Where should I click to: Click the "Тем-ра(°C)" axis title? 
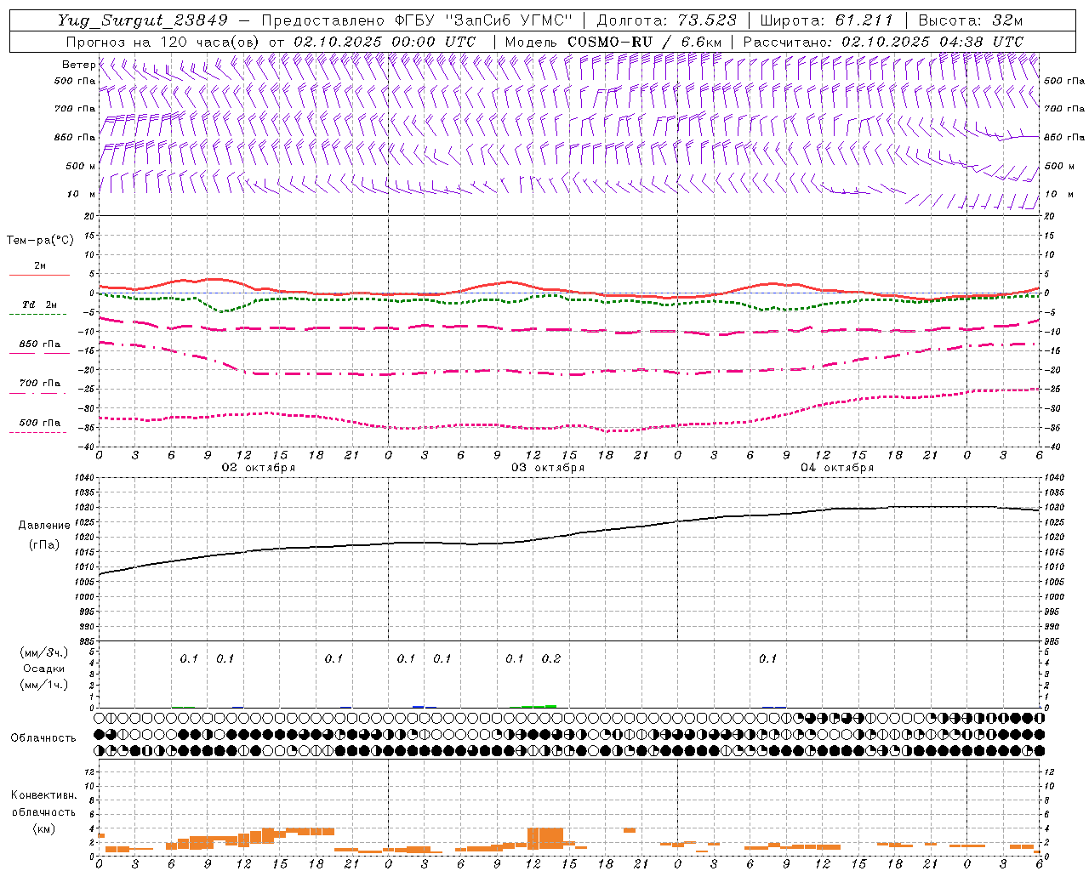coord(40,241)
